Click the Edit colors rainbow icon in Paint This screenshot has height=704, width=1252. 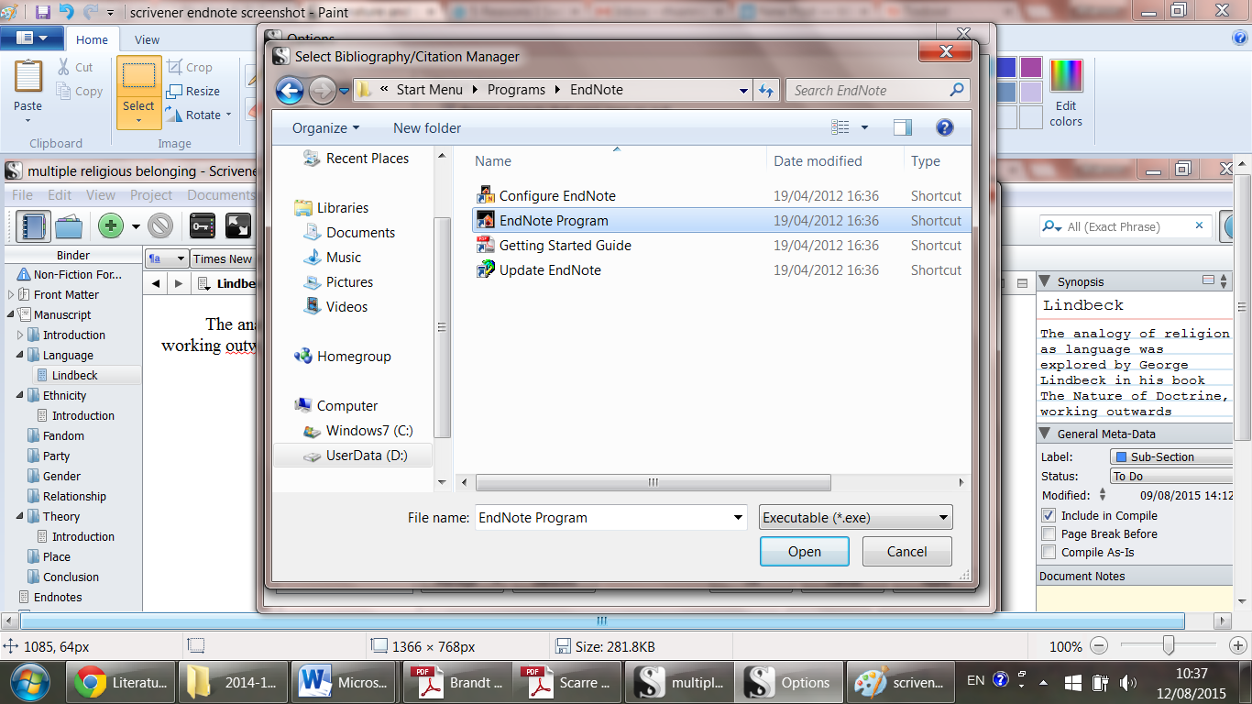[1066, 75]
